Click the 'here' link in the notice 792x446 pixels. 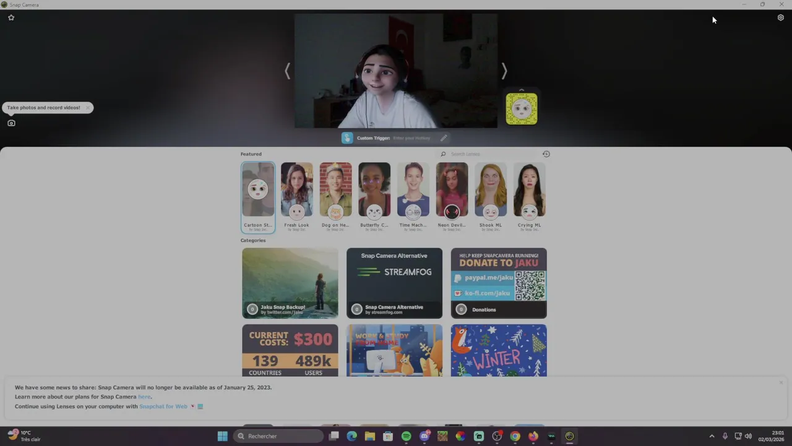tap(144, 397)
